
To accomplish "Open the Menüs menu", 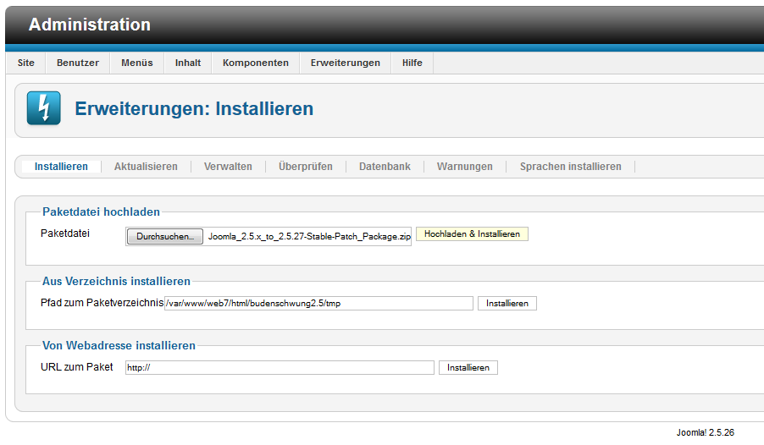I will 137,63.
